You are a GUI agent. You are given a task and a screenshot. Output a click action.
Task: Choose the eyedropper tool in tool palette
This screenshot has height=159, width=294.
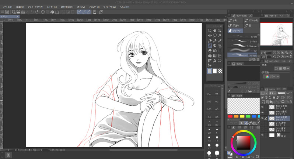[220, 40]
